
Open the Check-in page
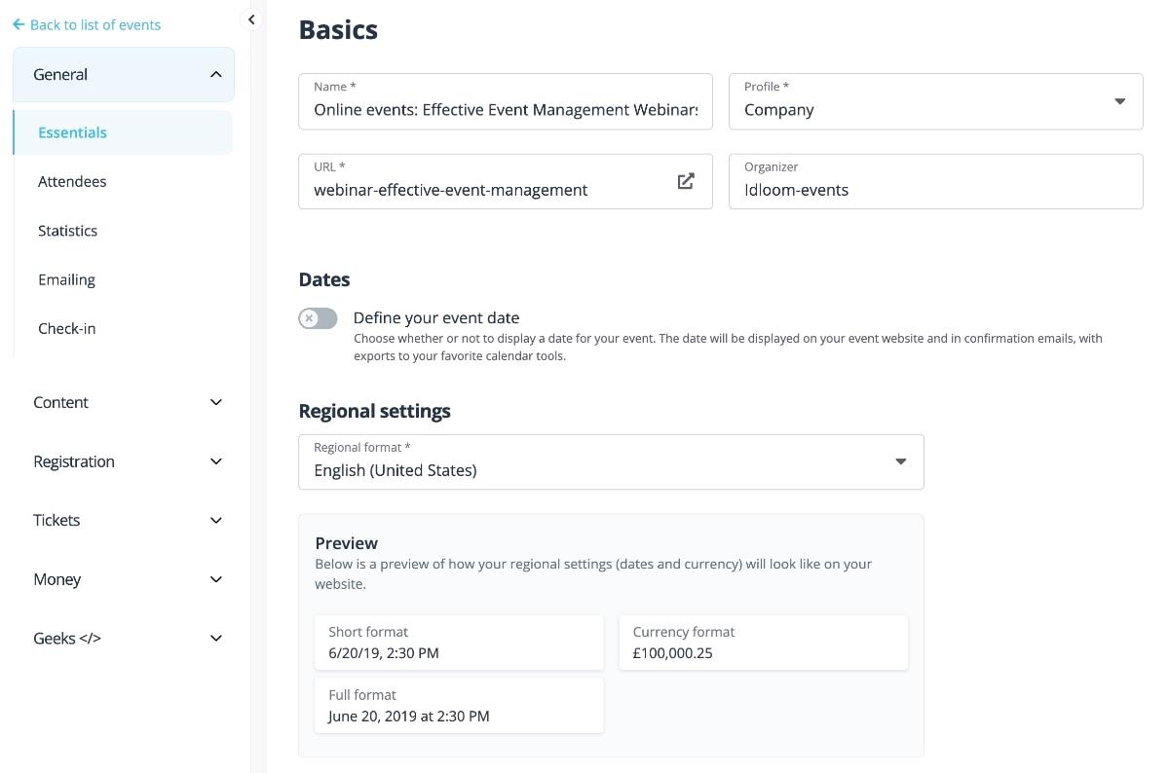66,328
